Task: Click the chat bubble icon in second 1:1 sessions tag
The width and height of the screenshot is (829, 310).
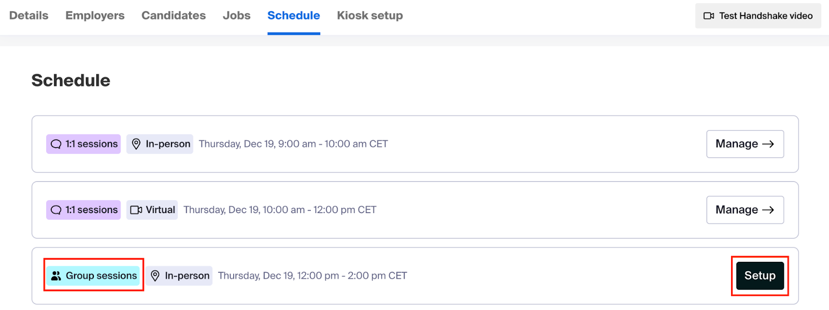Action: [x=56, y=210]
